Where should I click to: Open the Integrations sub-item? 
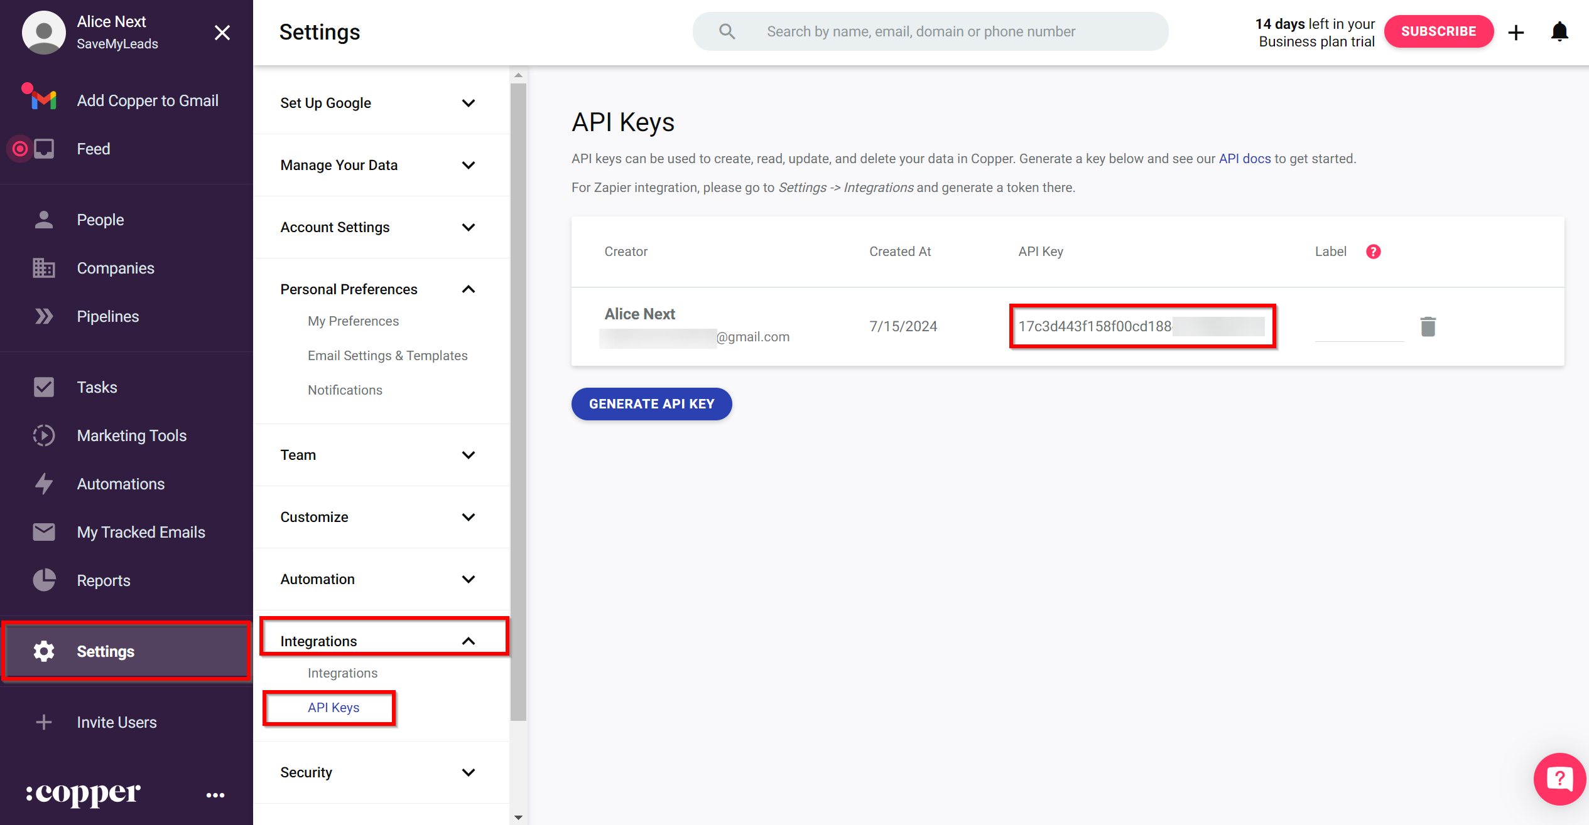342,673
